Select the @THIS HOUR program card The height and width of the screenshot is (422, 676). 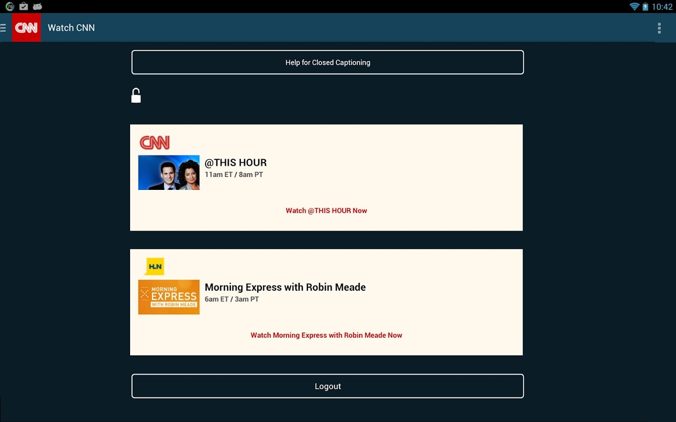pyautogui.click(x=326, y=178)
